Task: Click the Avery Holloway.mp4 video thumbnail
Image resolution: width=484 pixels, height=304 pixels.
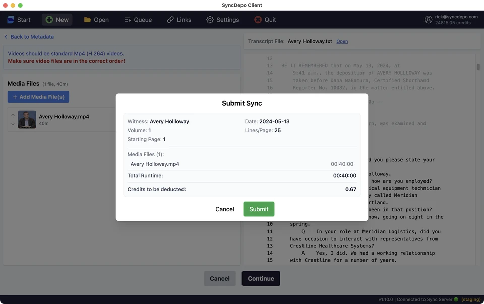Action: point(27,119)
